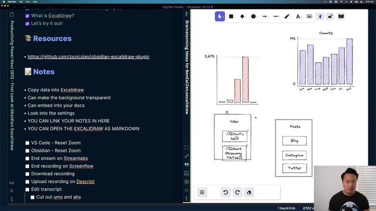Screen dimensions: 376x211
Task: Select the Line tool
Action: [276, 16]
